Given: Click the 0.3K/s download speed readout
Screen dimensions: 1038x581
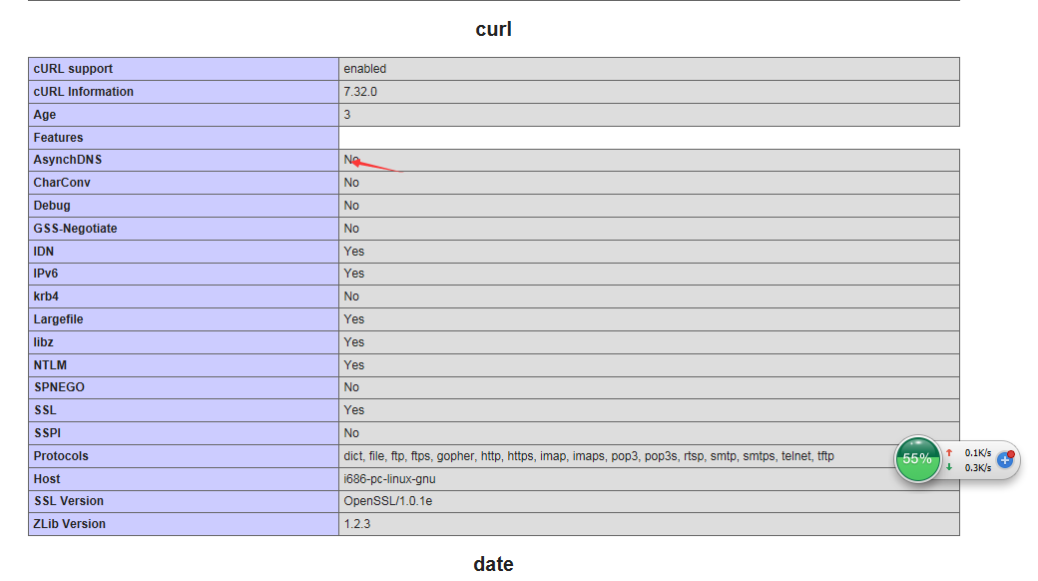Looking at the screenshot, I should click(x=978, y=467).
